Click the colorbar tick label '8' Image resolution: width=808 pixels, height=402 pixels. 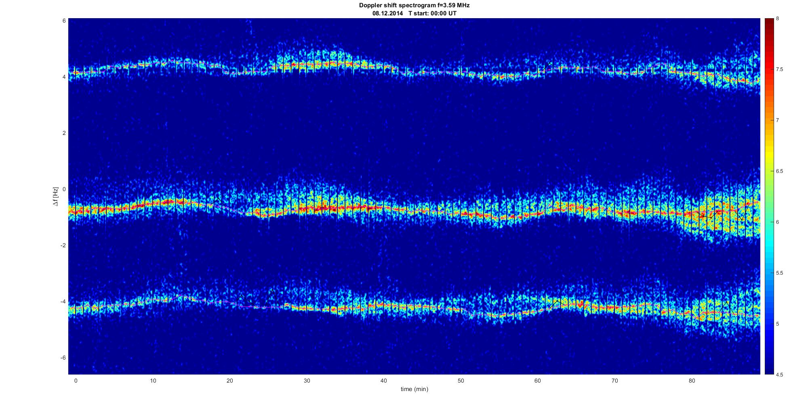[778, 19]
